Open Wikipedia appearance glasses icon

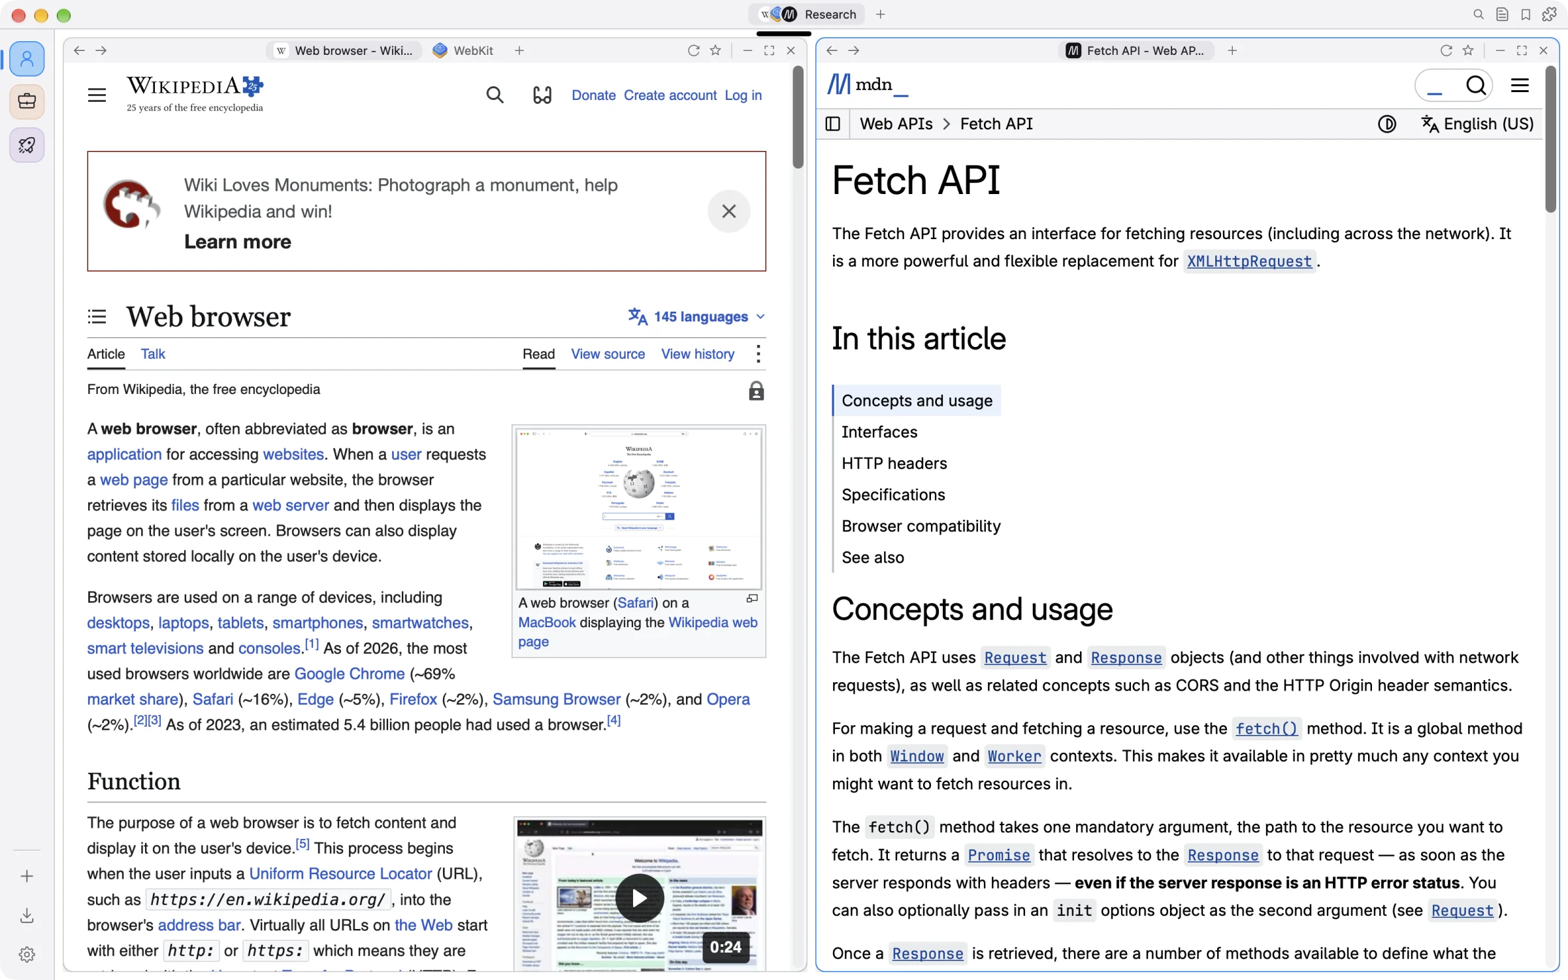click(x=542, y=95)
